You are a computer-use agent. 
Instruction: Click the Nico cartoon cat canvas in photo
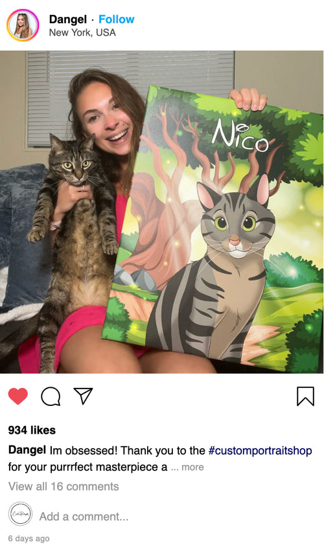(x=213, y=229)
